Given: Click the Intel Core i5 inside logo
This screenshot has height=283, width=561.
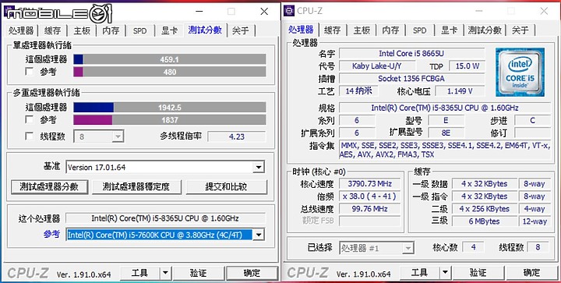Looking at the screenshot, I should [x=520, y=73].
